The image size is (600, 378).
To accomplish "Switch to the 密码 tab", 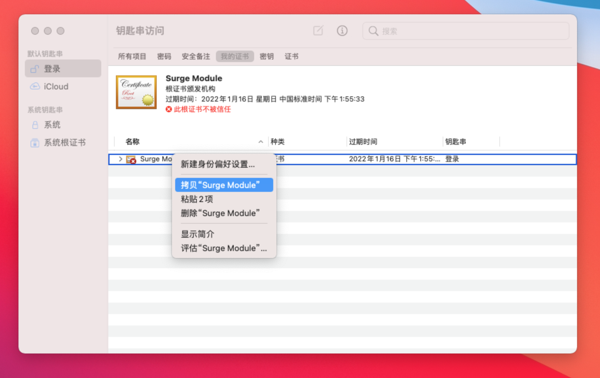I will [x=164, y=56].
